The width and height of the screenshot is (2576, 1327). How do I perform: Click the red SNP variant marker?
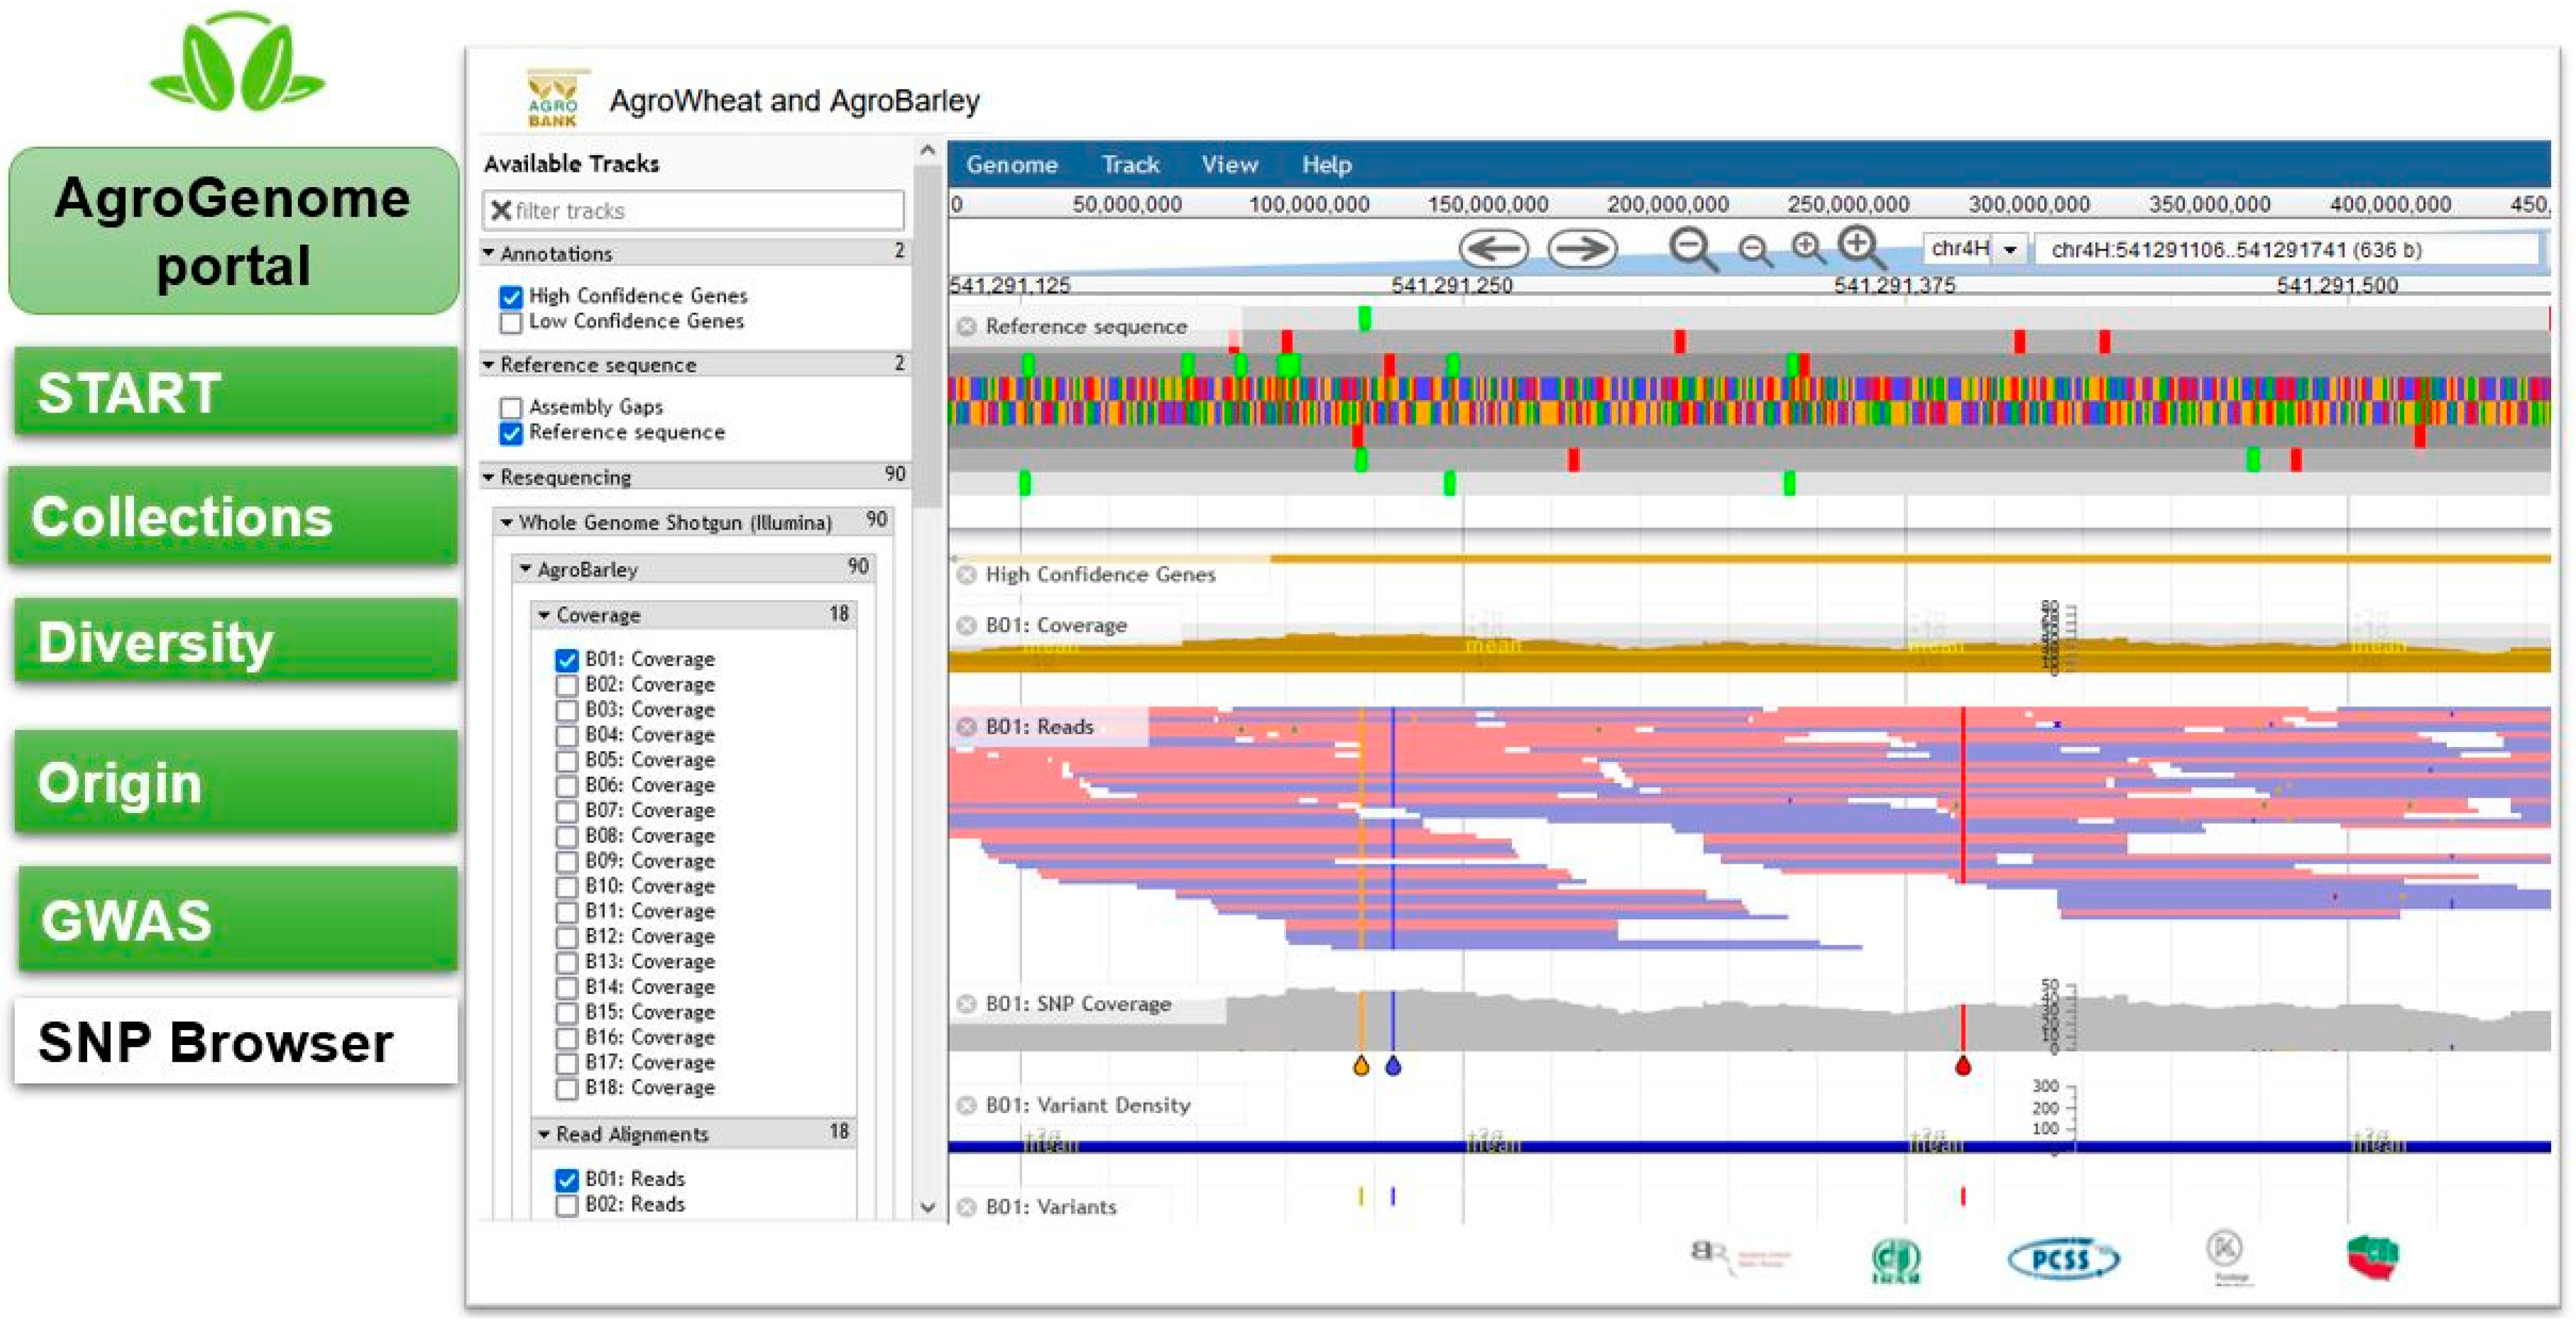(x=1962, y=1066)
